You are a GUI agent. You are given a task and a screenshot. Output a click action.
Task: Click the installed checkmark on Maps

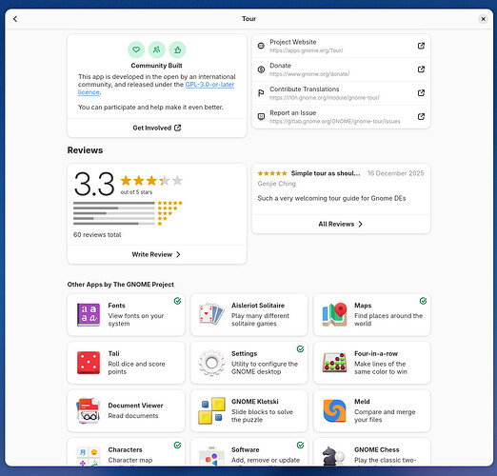pos(423,301)
